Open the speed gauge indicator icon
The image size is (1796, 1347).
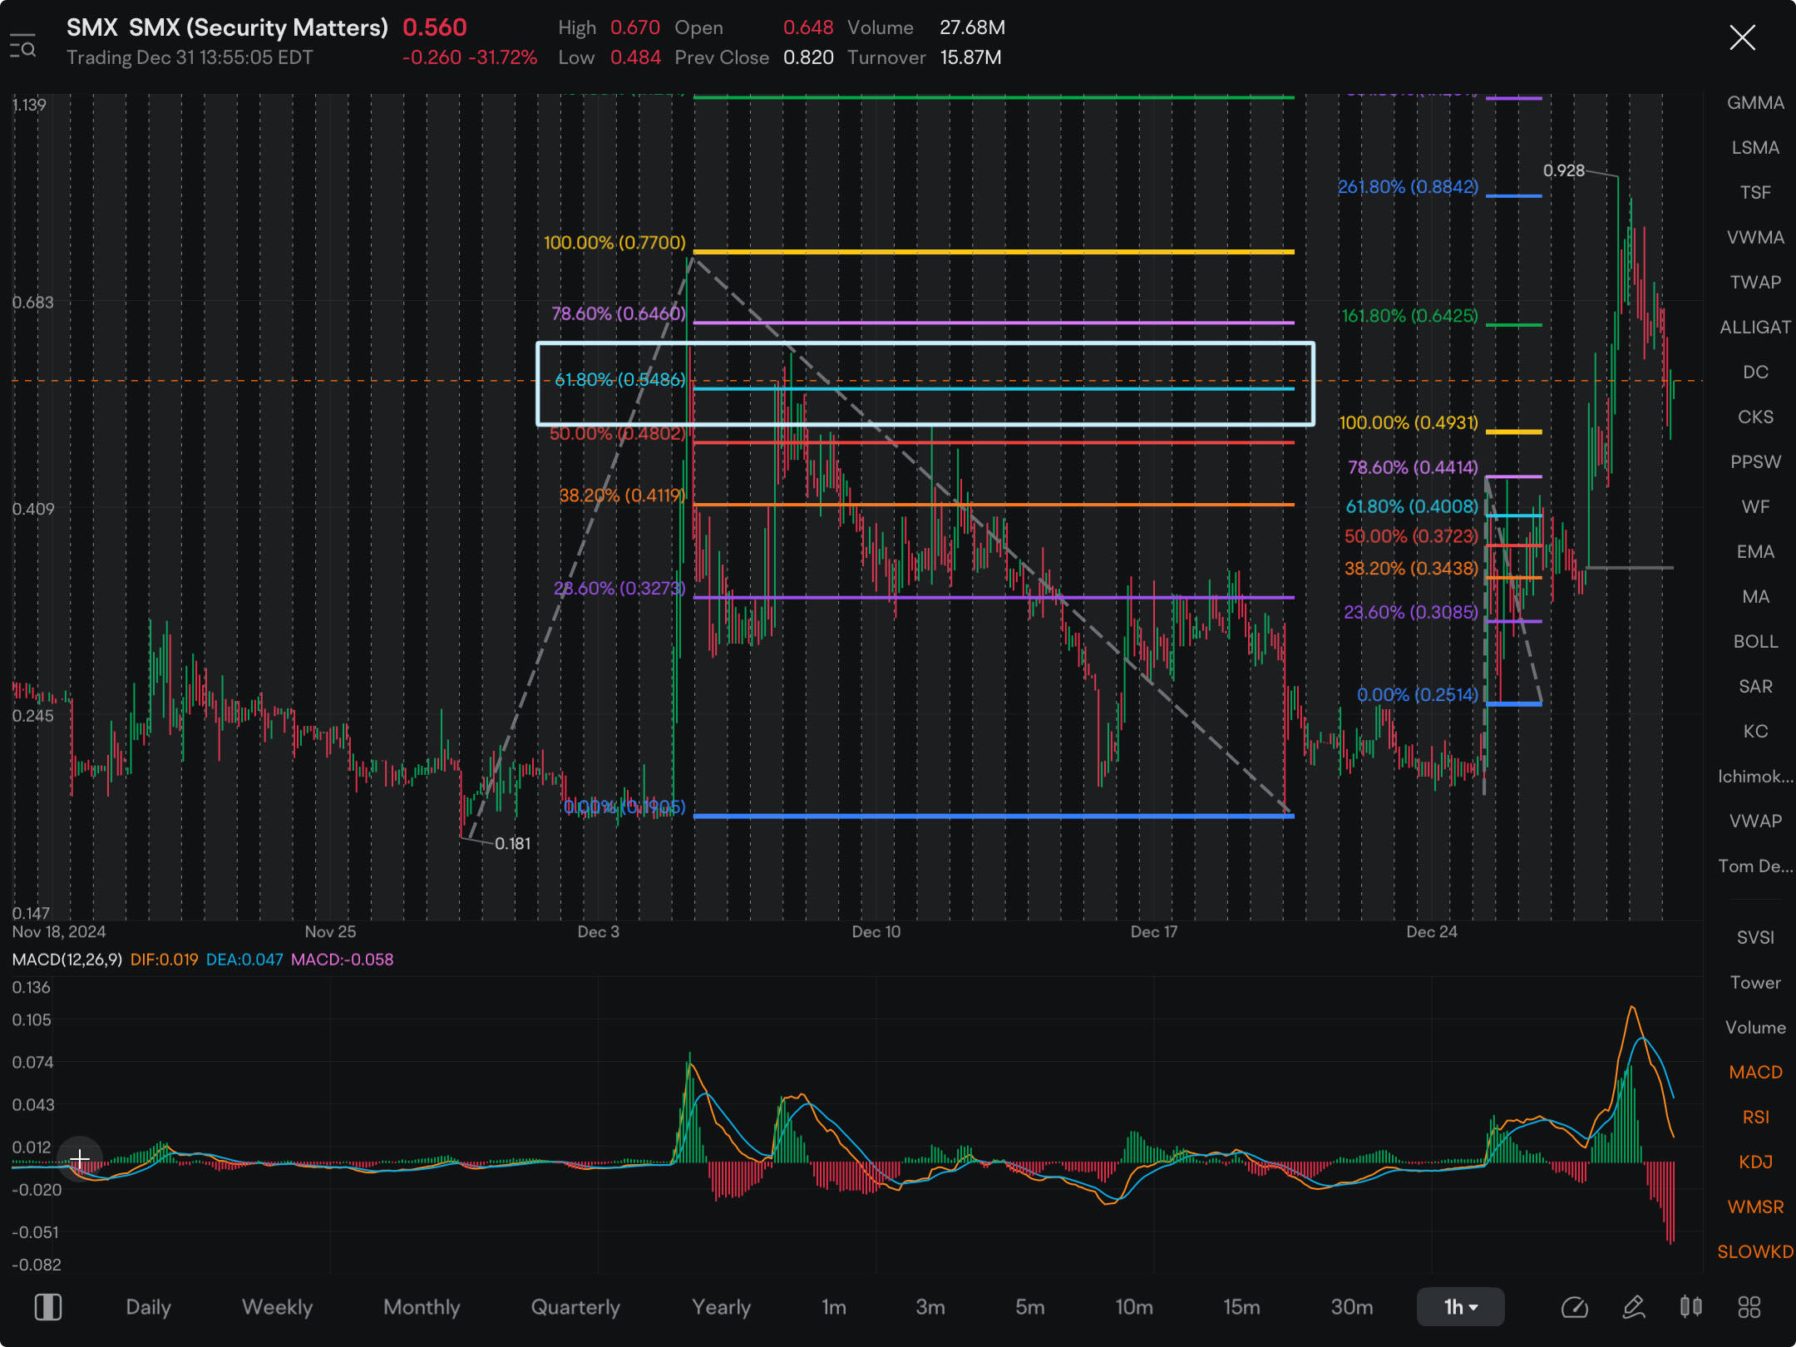(1575, 1307)
